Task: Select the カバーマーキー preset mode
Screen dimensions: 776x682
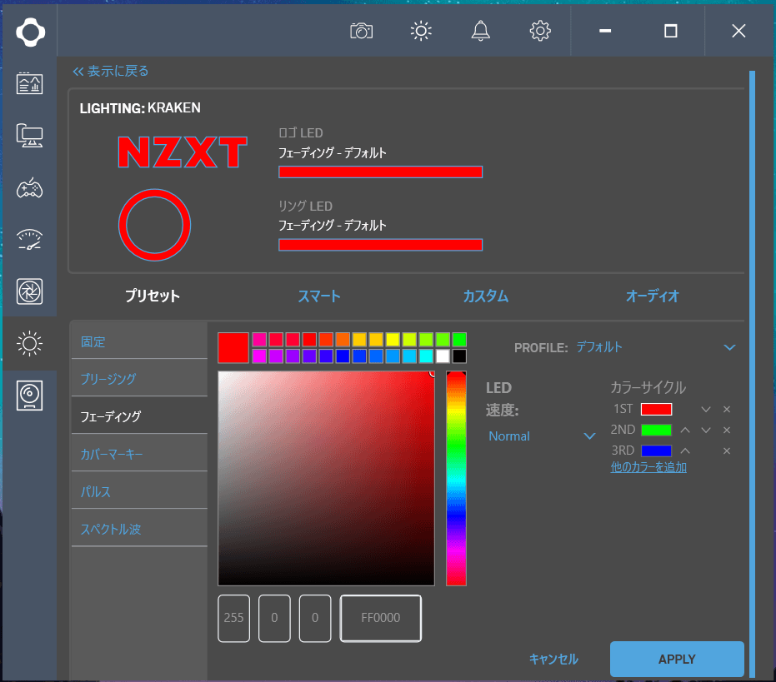Action: coord(139,454)
